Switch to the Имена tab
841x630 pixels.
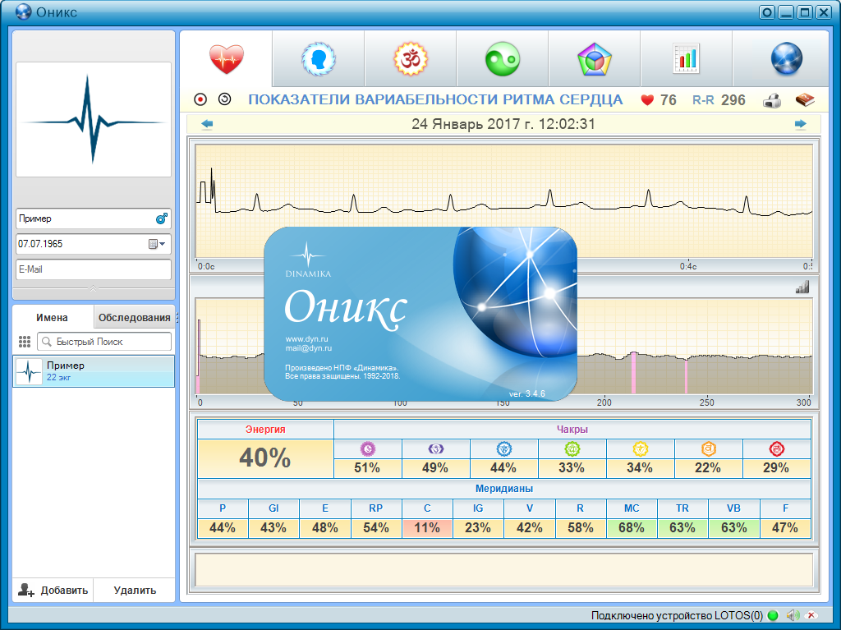(52, 318)
